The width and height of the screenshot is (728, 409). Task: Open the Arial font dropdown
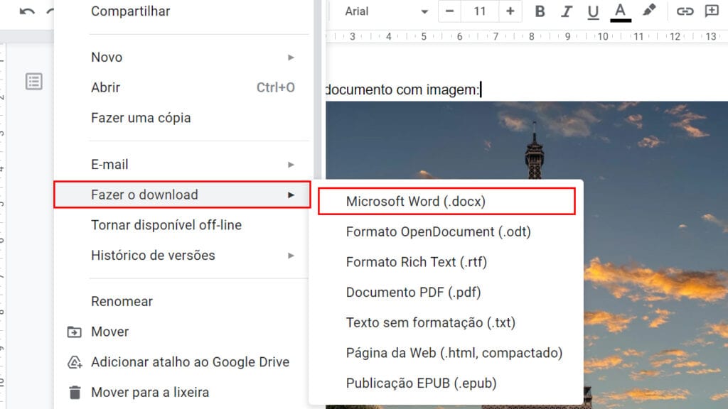386,11
